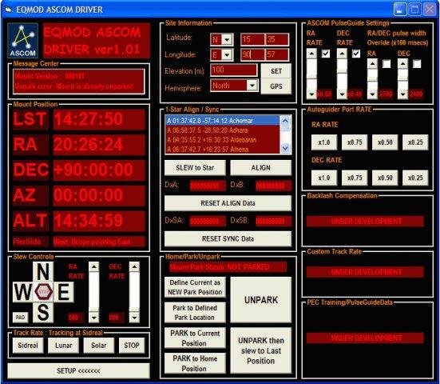Click PARK to Home Position
440x384 pixels.
point(195,363)
